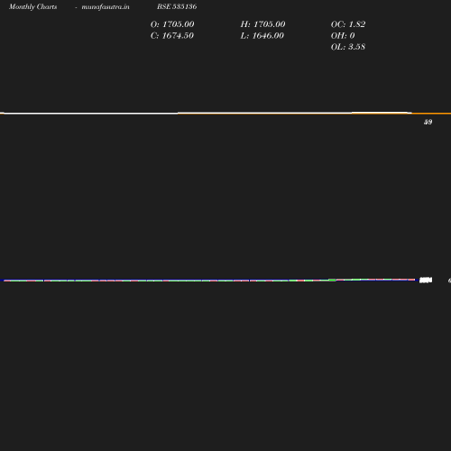Click the 'OL: 3.58' reading

(348, 47)
